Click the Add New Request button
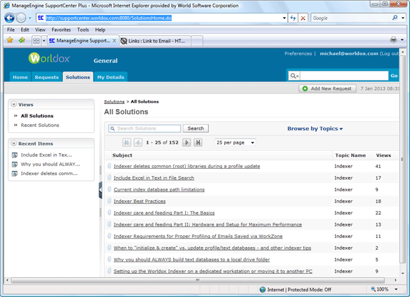Screen dimensions: 410x297 pyautogui.click(x=327, y=89)
